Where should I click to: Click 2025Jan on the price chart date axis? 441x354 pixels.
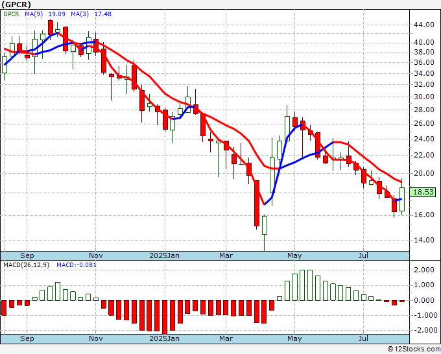(164, 255)
